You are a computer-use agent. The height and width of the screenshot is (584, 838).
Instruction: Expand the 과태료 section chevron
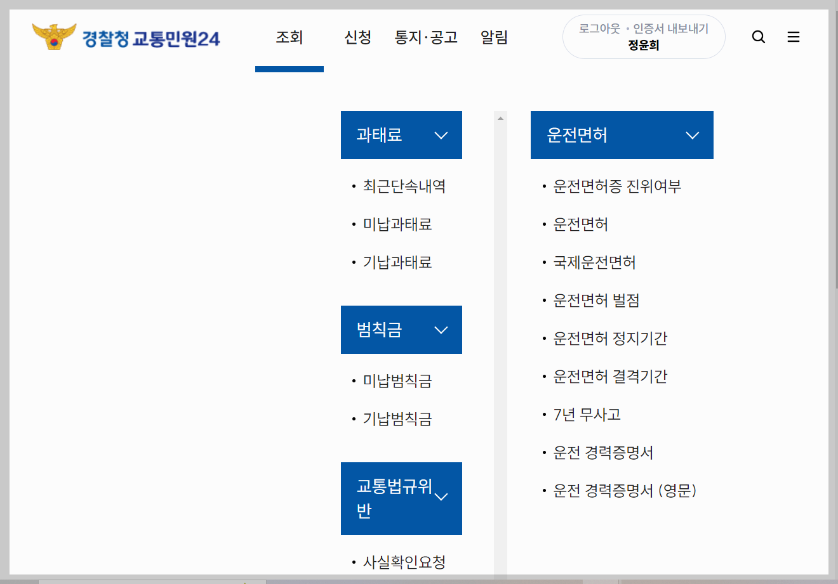pyautogui.click(x=441, y=134)
